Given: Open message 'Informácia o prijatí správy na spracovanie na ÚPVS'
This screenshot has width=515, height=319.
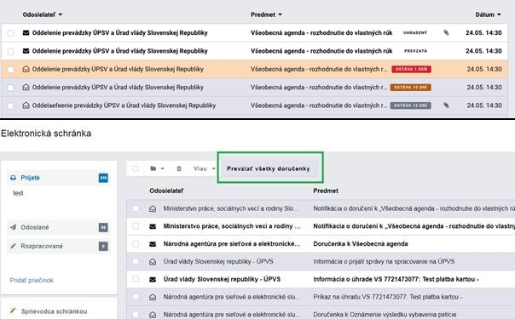Looking at the screenshot, I should 384,262.
